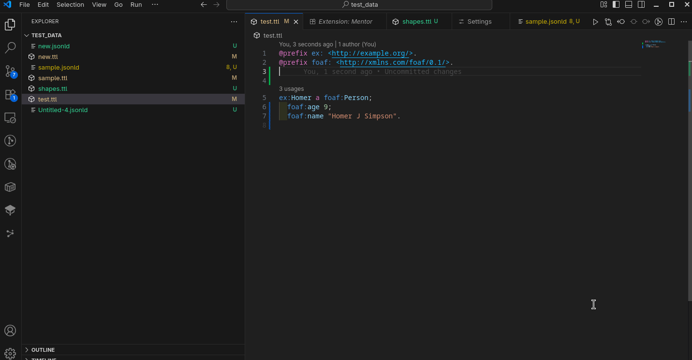
Task: Open Source Control showing 7 pending changes
Action: click(x=10, y=71)
